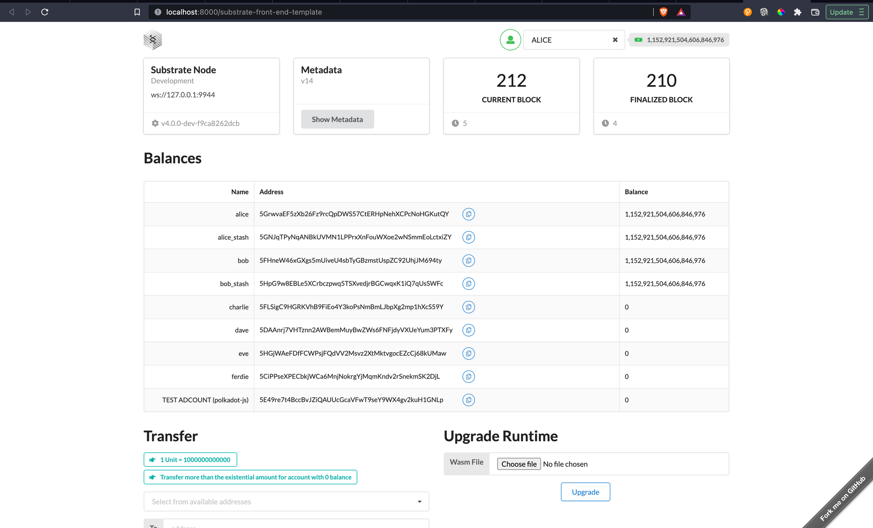Open browser extensions puzzle icon
873x528 pixels.
(797, 12)
